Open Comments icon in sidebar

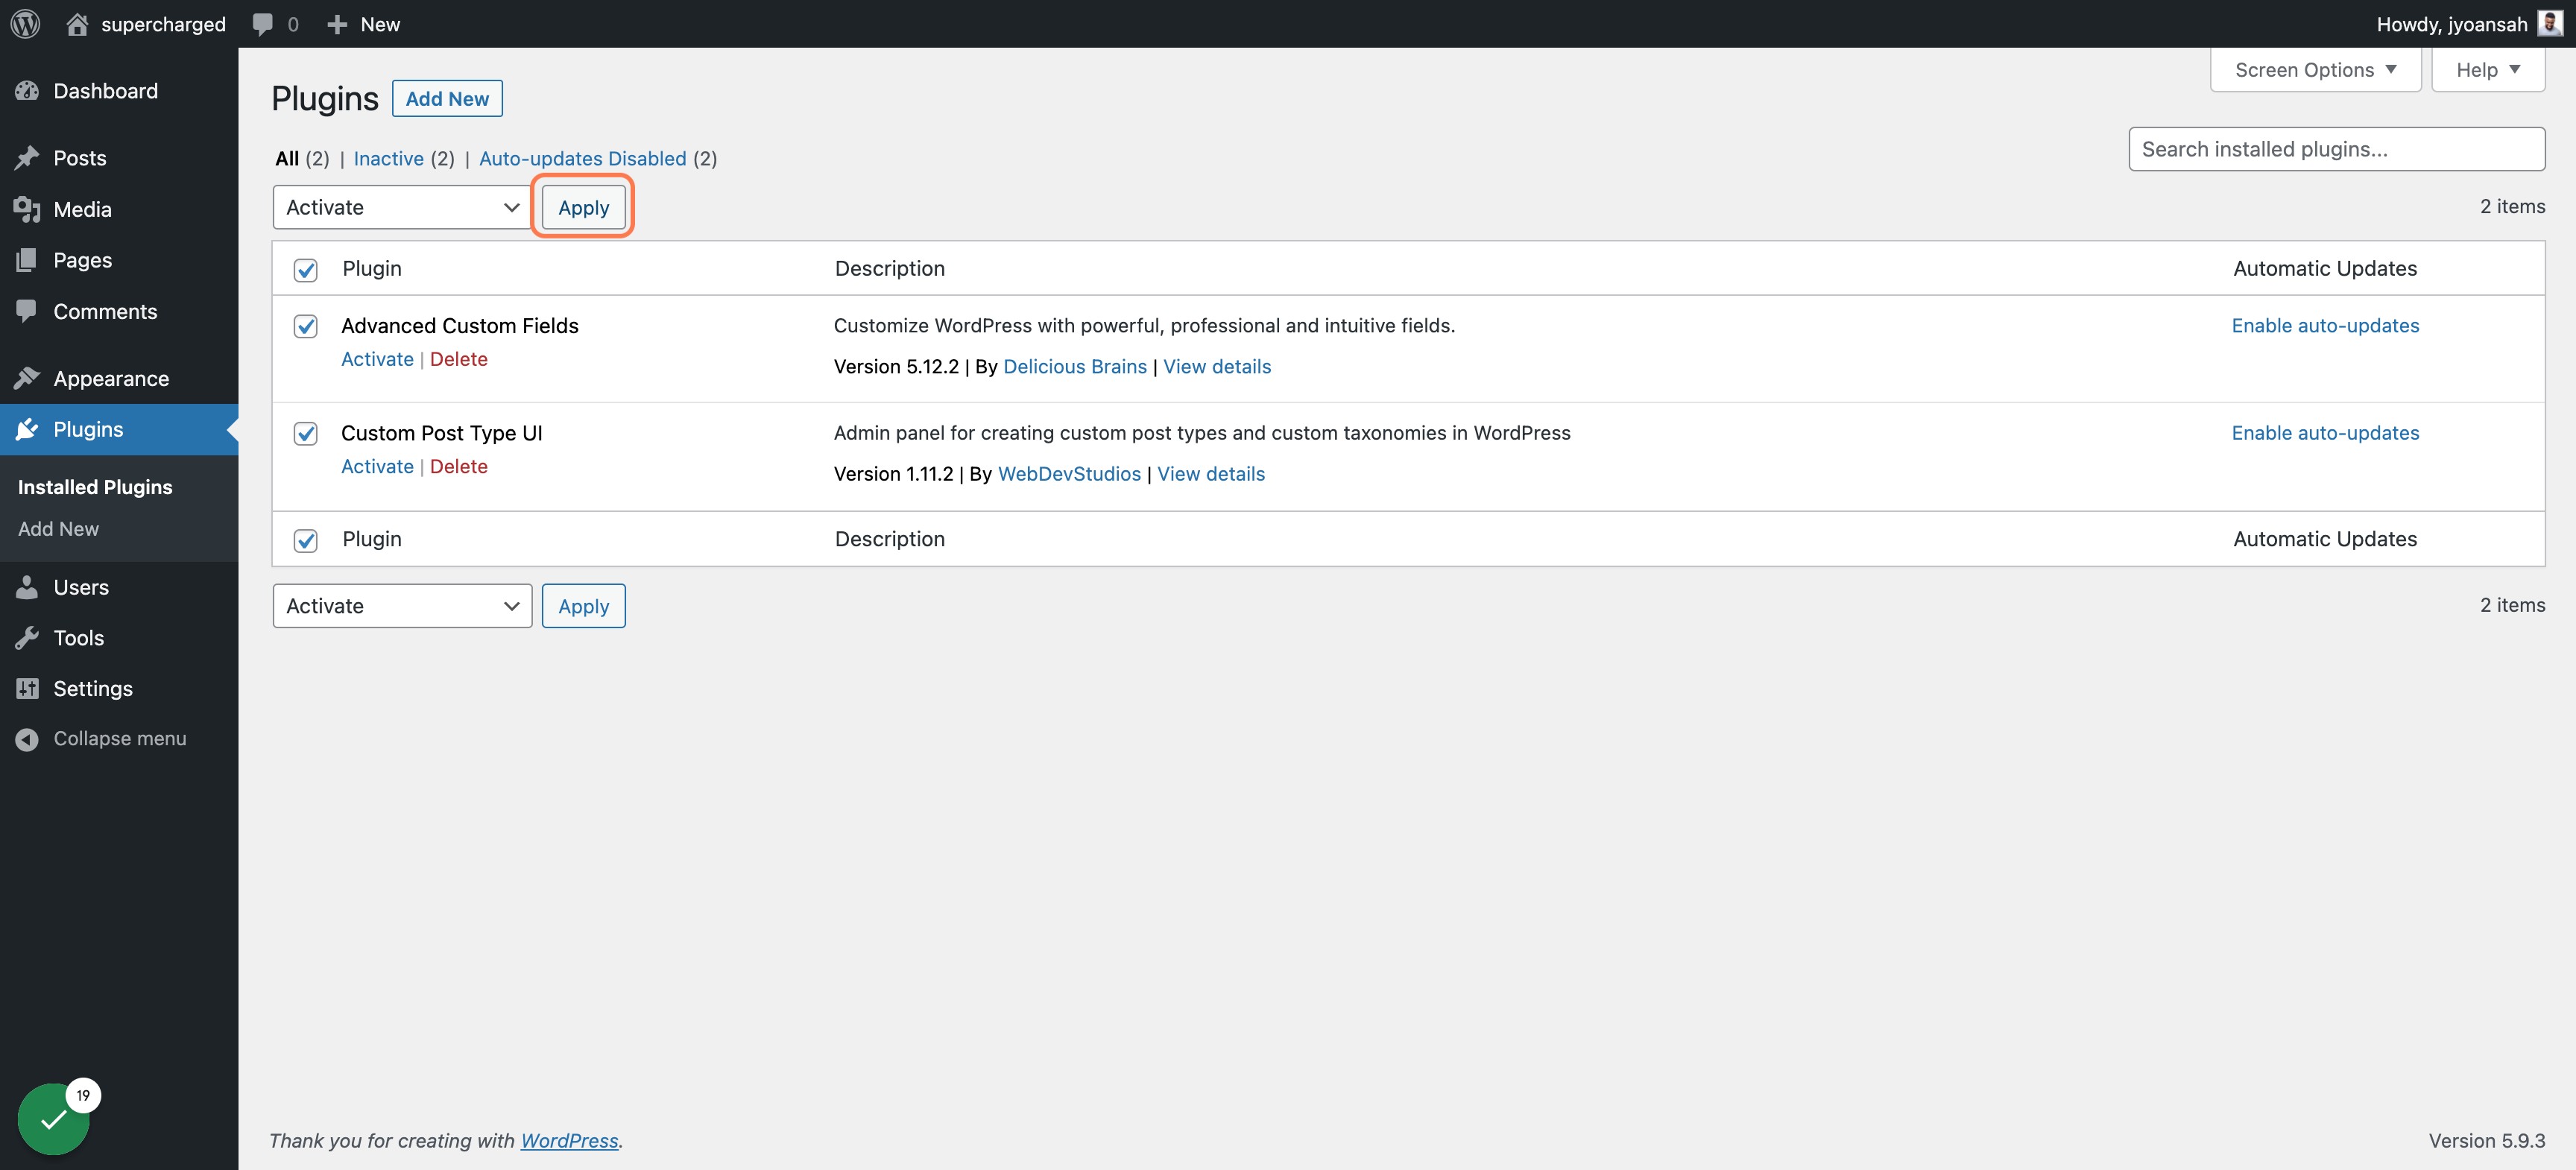coord(27,311)
